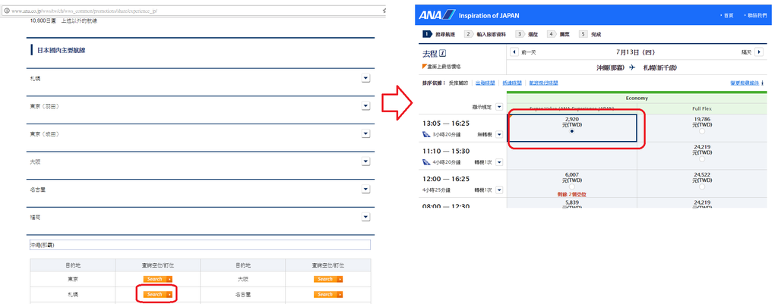
Task: Select 24,219 TWD fare for 11:10 flight
Action: (x=701, y=159)
